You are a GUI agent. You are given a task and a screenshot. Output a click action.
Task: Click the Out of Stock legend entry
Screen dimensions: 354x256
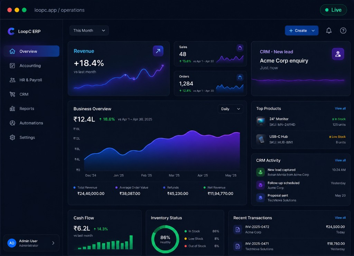tap(202, 246)
